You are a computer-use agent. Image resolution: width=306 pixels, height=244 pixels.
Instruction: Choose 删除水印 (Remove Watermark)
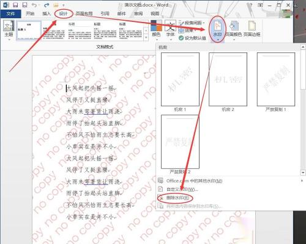click(177, 198)
